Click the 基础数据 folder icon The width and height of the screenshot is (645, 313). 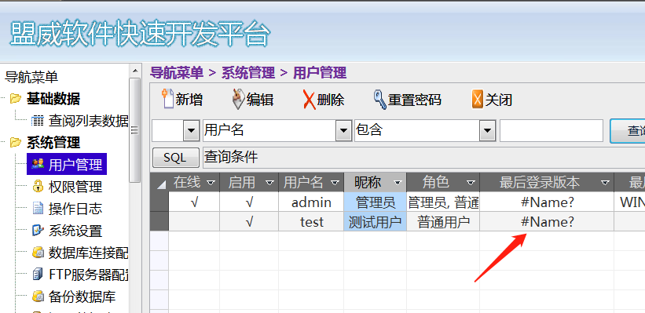click(16, 99)
